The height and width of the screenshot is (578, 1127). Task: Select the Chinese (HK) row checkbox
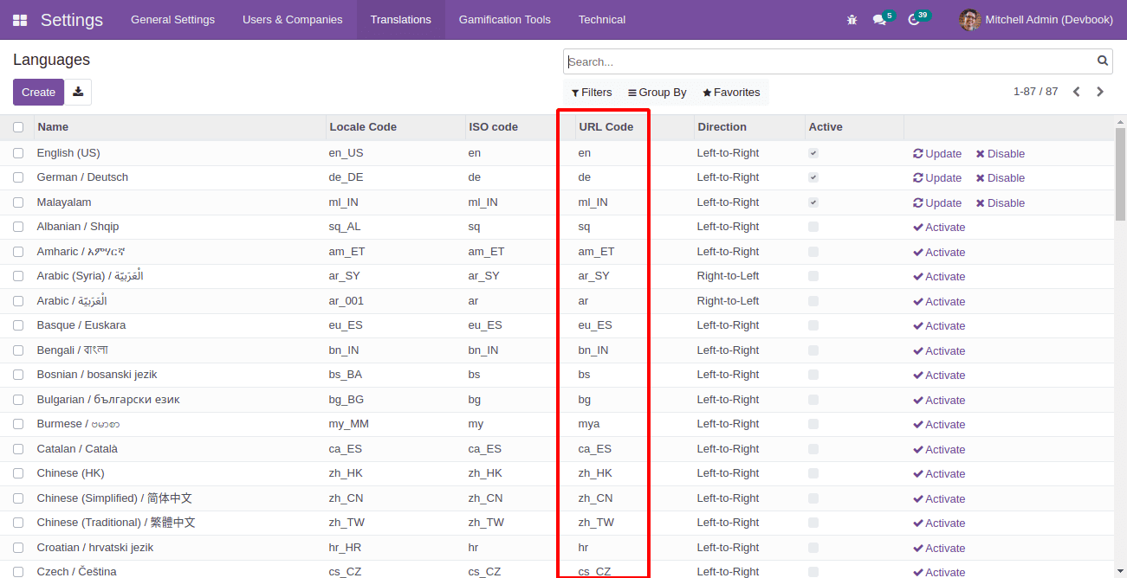pos(18,473)
